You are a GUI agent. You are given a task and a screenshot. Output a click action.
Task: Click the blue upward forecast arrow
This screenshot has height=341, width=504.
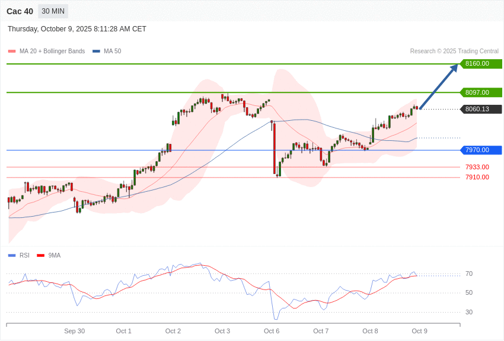pyautogui.click(x=439, y=86)
